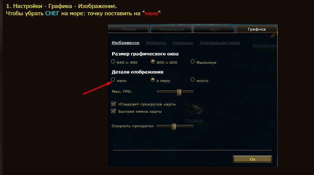Open the Общие settings tab

pyautogui.click(x=128, y=29)
